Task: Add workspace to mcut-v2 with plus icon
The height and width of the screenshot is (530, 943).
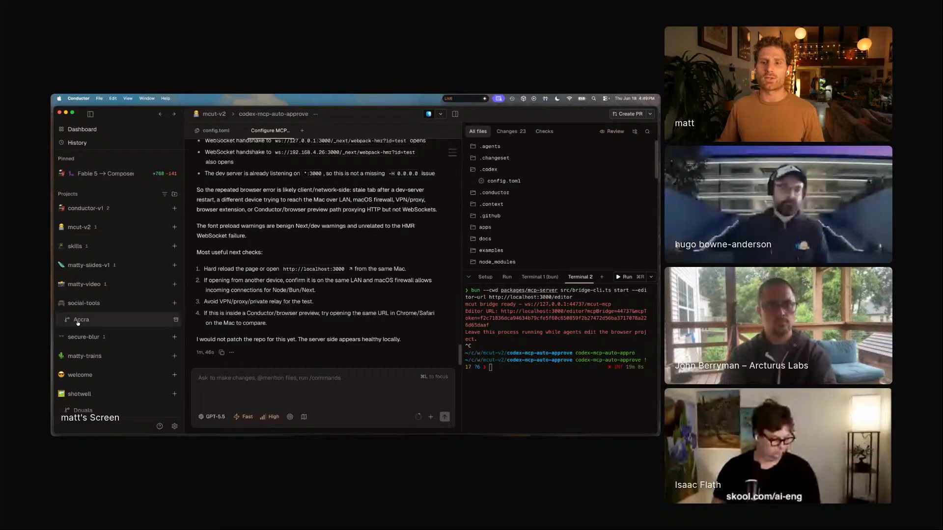Action: 174,227
